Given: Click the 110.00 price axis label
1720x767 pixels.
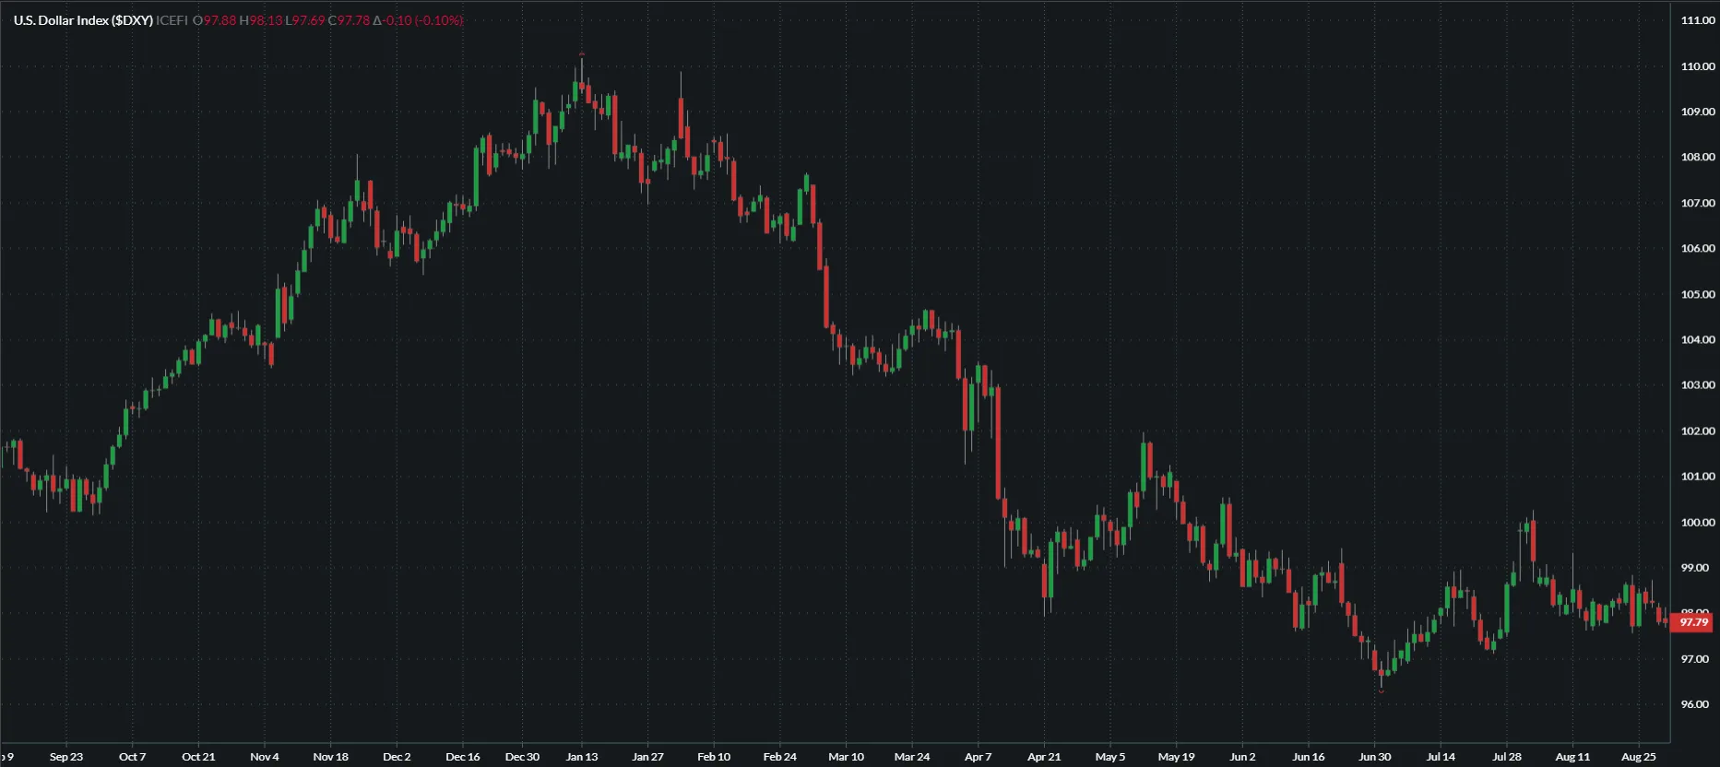Looking at the screenshot, I should (1697, 66).
